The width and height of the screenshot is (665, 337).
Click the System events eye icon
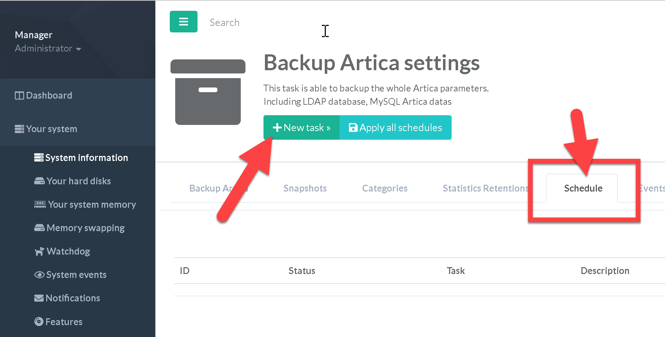pyautogui.click(x=39, y=275)
